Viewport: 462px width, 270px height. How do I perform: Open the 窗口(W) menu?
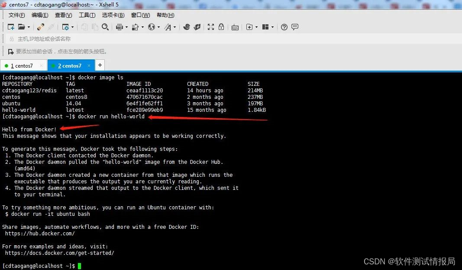click(x=141, y=15)
